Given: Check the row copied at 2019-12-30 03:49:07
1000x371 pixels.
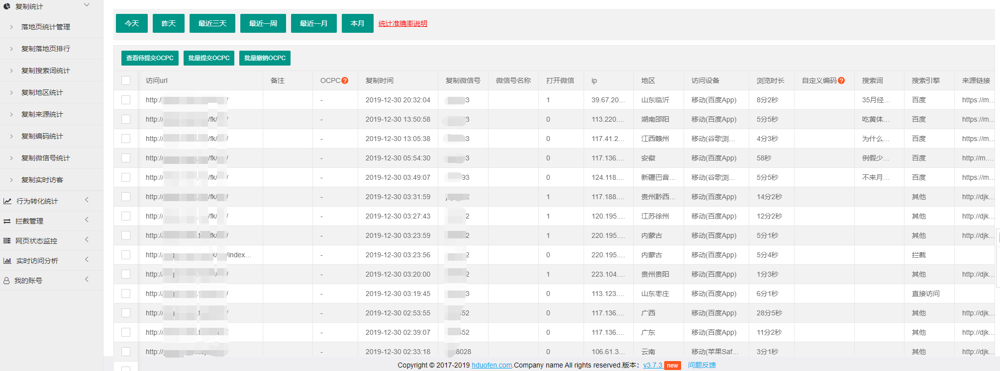Looking at the screenshot, I should (x=126, y=177).
